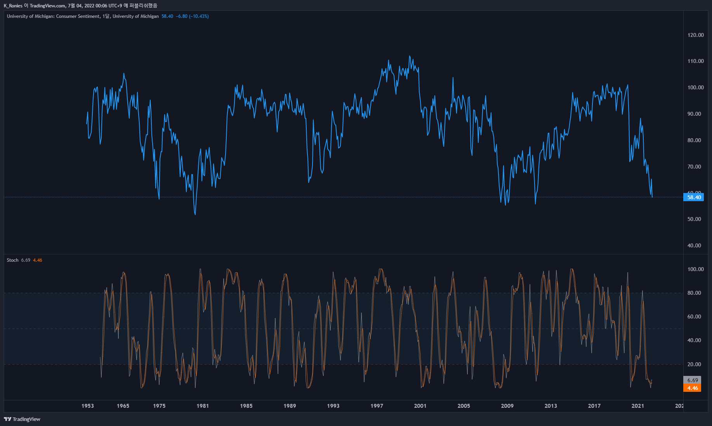Click the orange 4.46 Stoch axis label

point(692,388)
